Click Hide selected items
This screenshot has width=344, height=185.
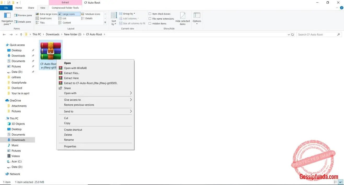[x=182, y=19]
